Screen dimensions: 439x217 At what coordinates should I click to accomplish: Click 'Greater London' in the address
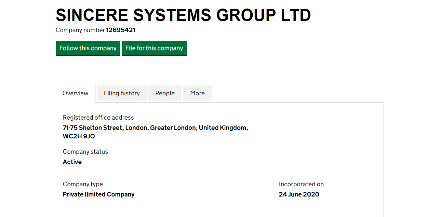coord(173,128)
